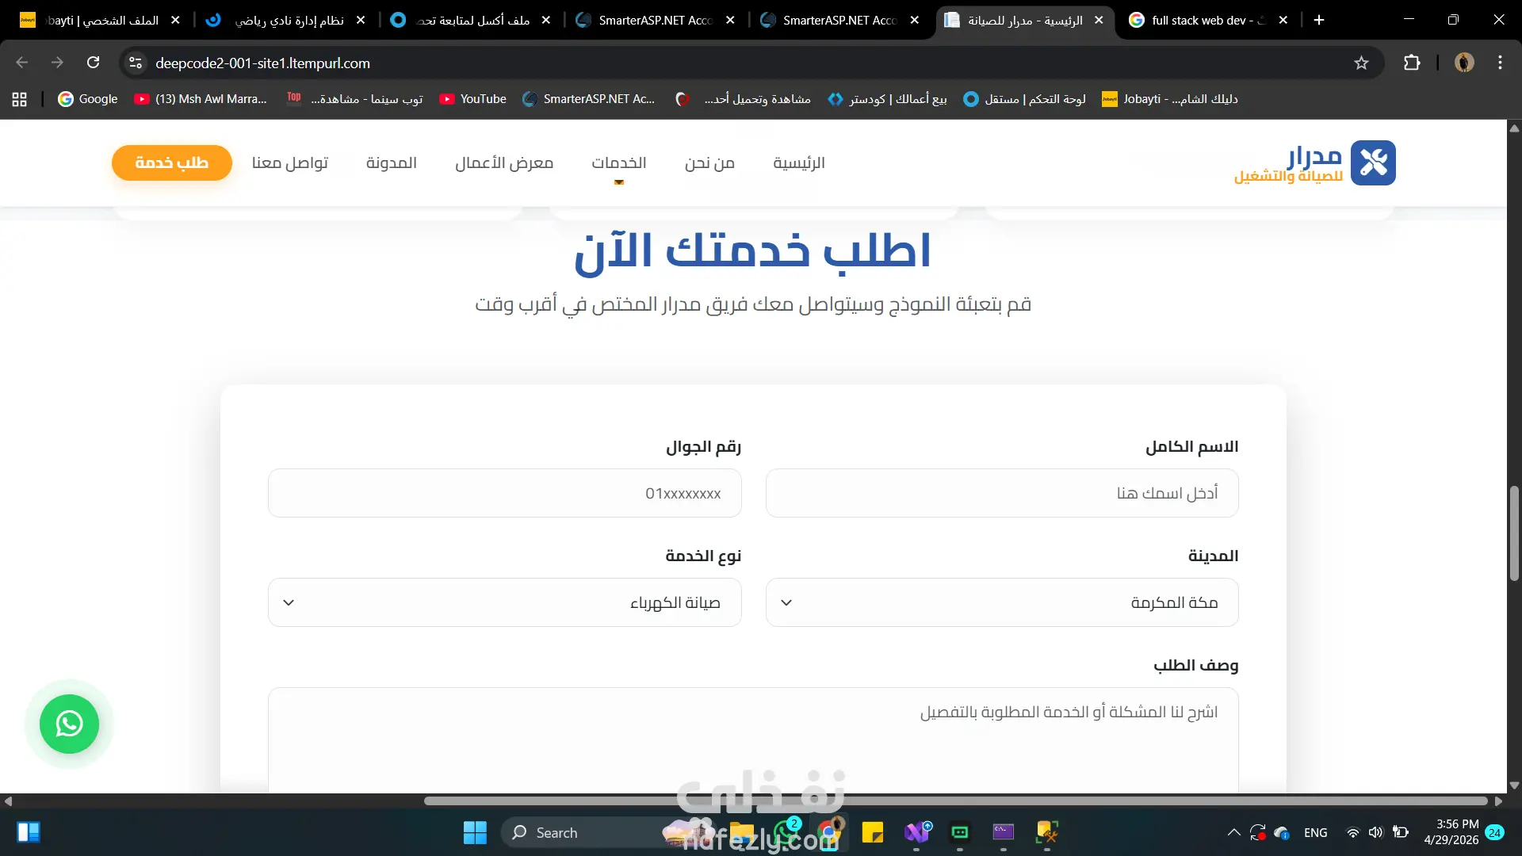Screen dimensions: 1522x856
Task: Open Visual Studio from the taskbar
Action: pyautogui.click(x=916, y=833)
